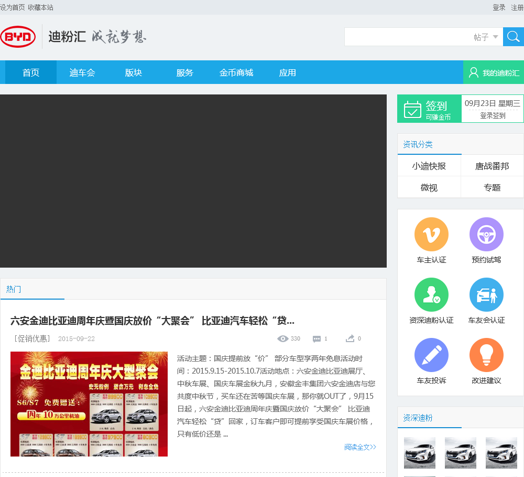Open the 首页 nav tab
Viewport: 524px width, 477px height.
(x=31, y=72)
